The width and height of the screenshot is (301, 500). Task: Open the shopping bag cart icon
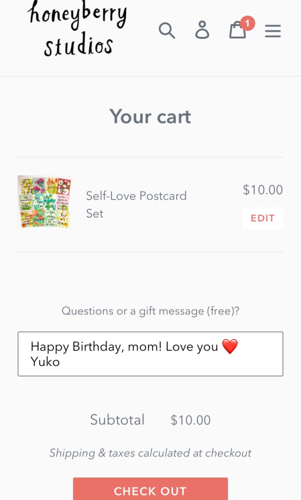click(237, 31)
